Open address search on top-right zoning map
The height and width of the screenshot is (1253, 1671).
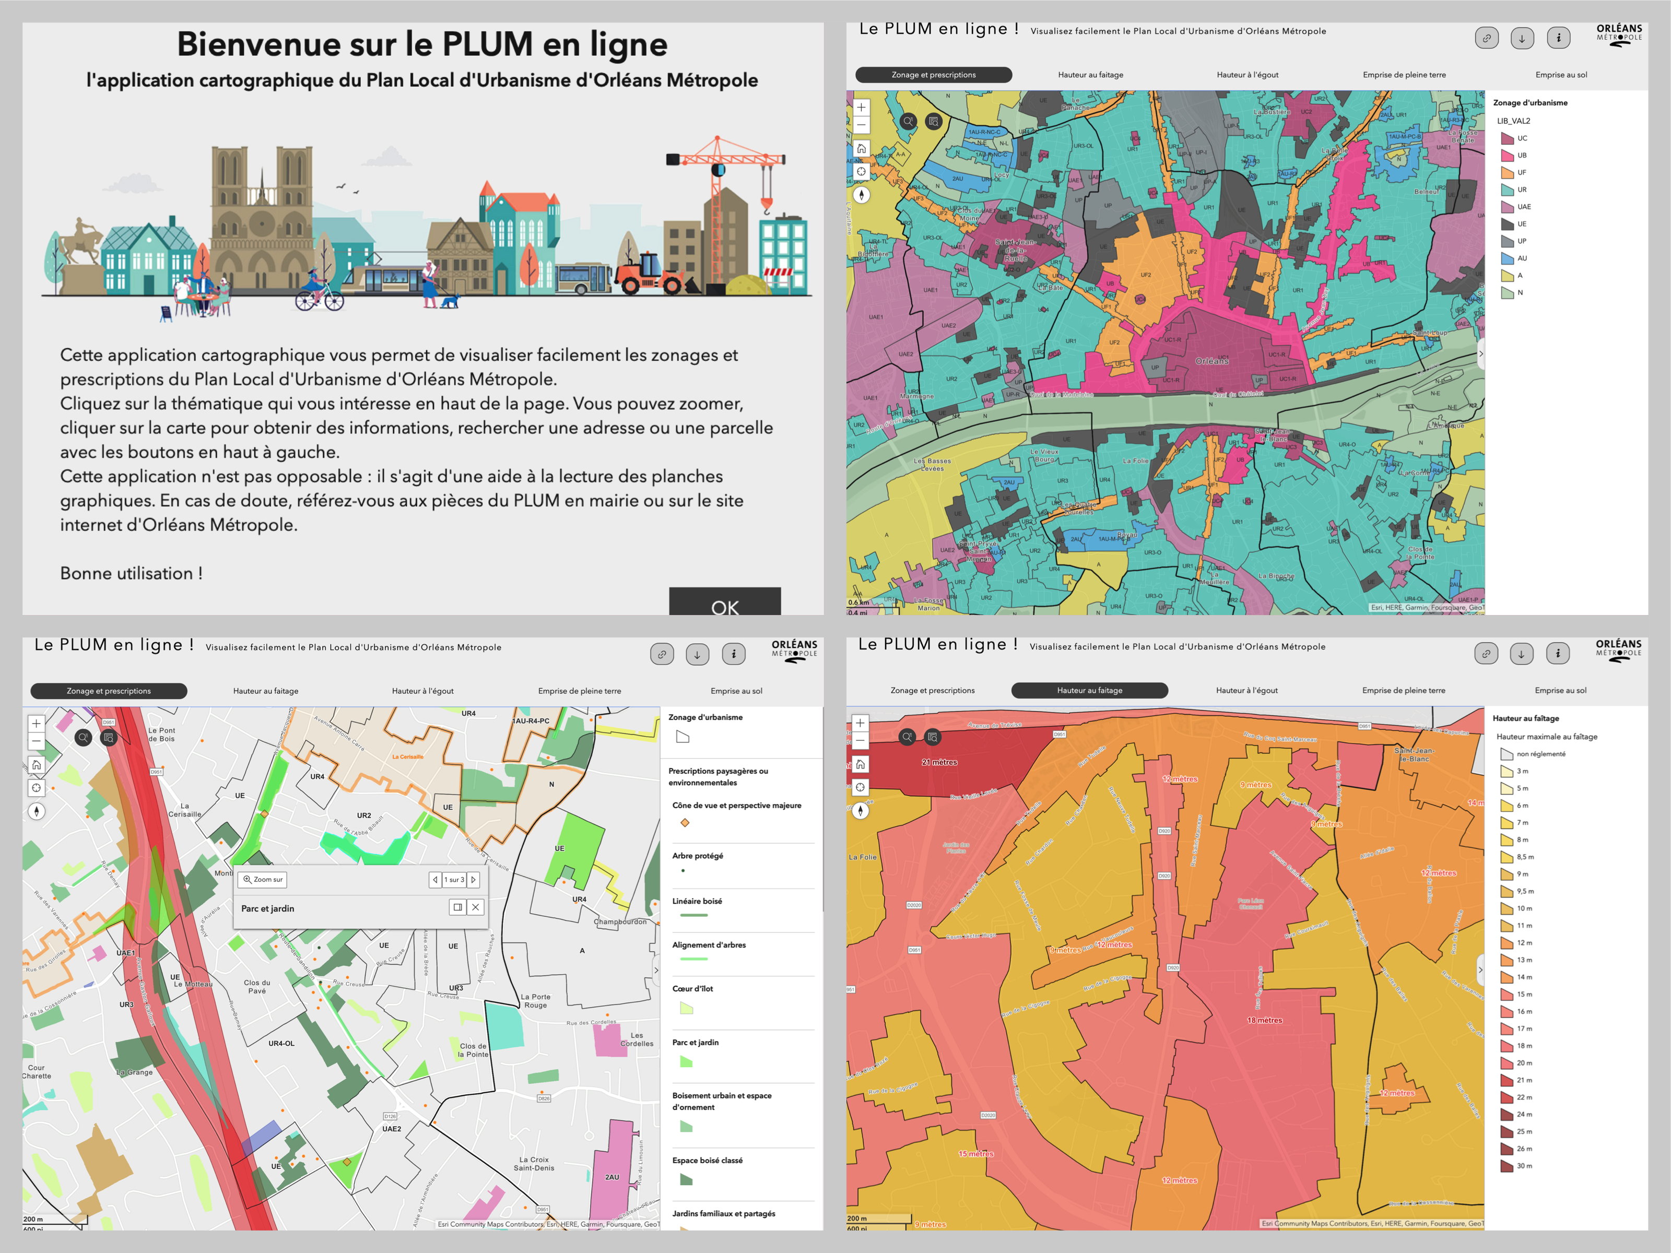click(908, 121)
